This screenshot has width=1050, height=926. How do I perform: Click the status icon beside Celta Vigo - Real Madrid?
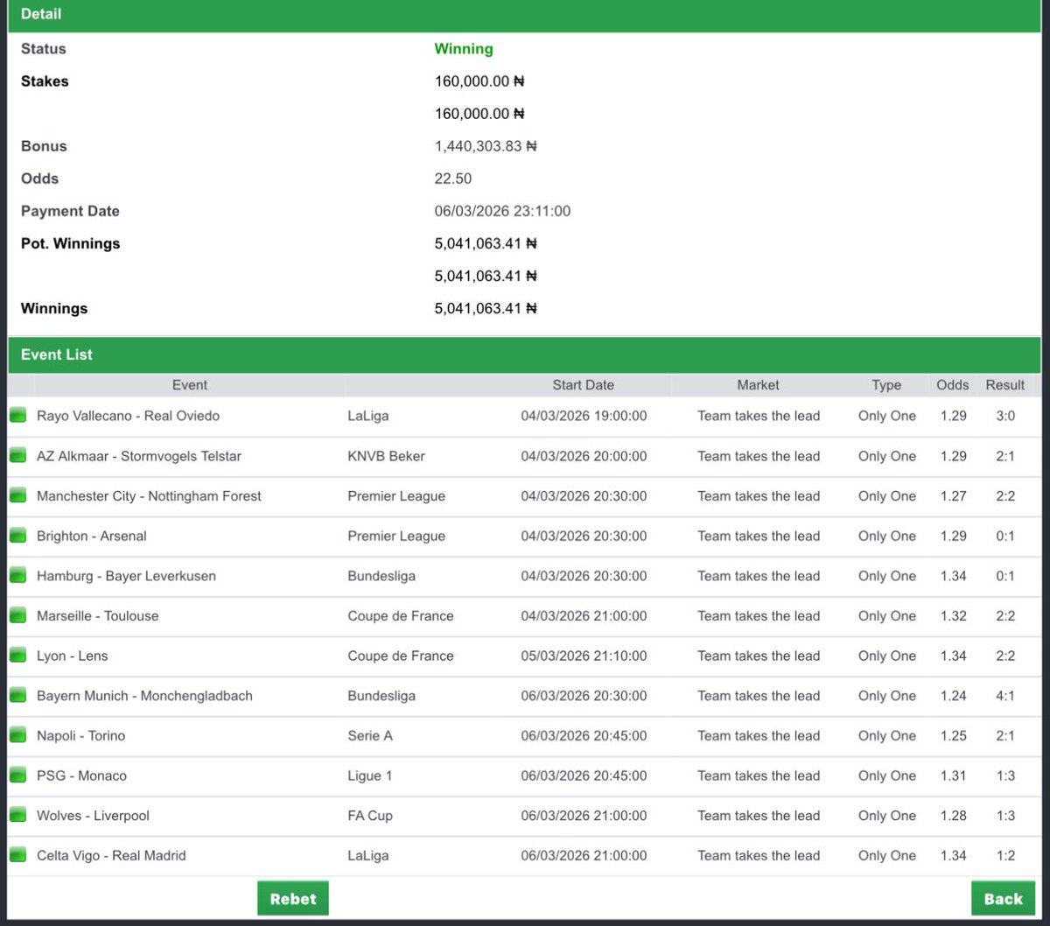(17, 855)
